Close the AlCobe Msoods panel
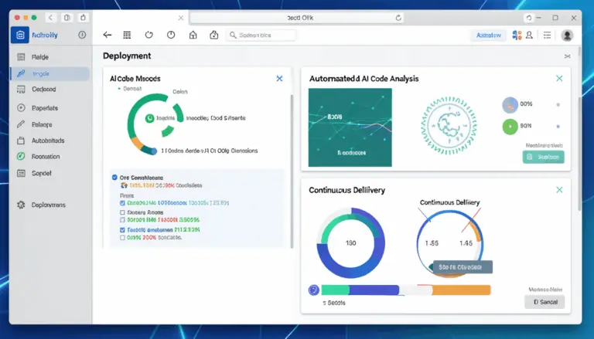 tap(279, 78)
